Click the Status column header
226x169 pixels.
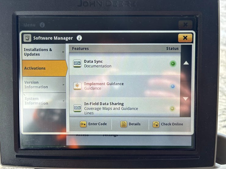[172, 49]
